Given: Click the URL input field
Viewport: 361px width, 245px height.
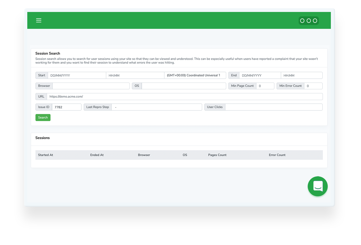Looking at the screenshot, I should 185,97.
